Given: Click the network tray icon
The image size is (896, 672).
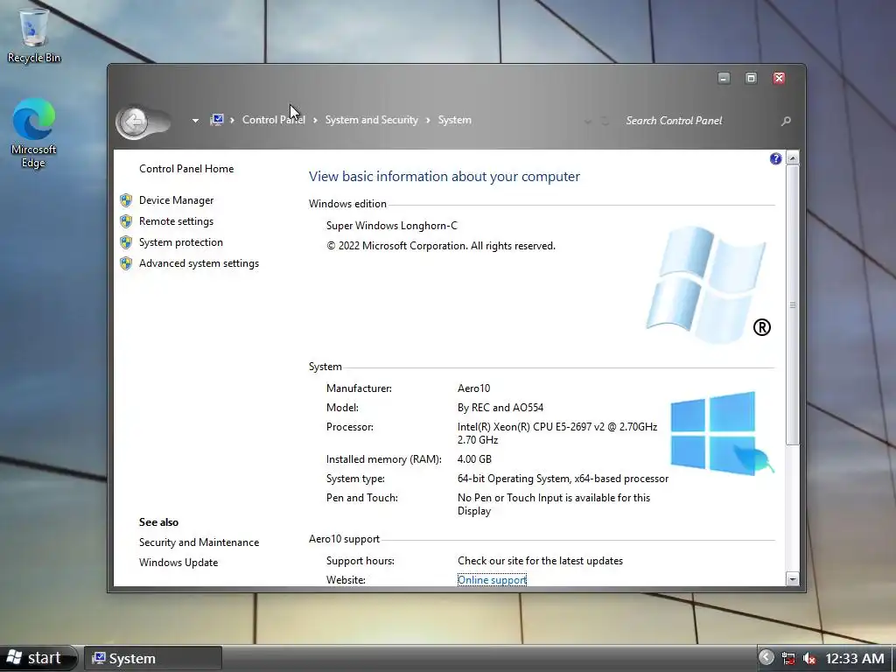Looking at the screenshot, I should pos(788,658).
